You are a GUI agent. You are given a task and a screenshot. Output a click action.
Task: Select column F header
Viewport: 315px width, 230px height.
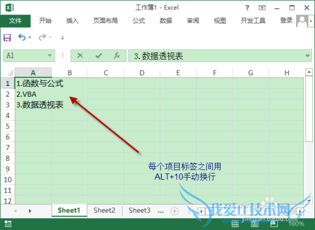(214, 73)
